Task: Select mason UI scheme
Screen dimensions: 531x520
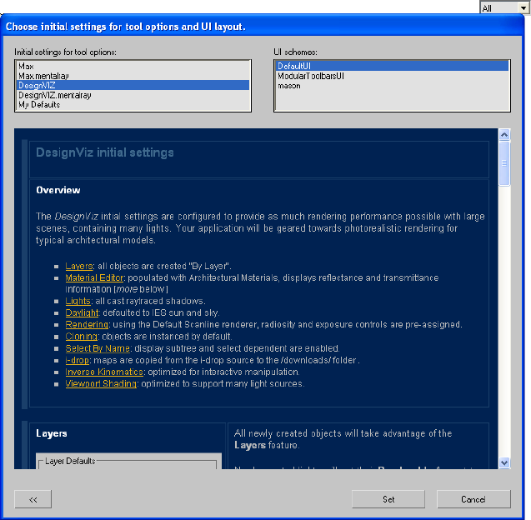Action: (x=392, y=86)
